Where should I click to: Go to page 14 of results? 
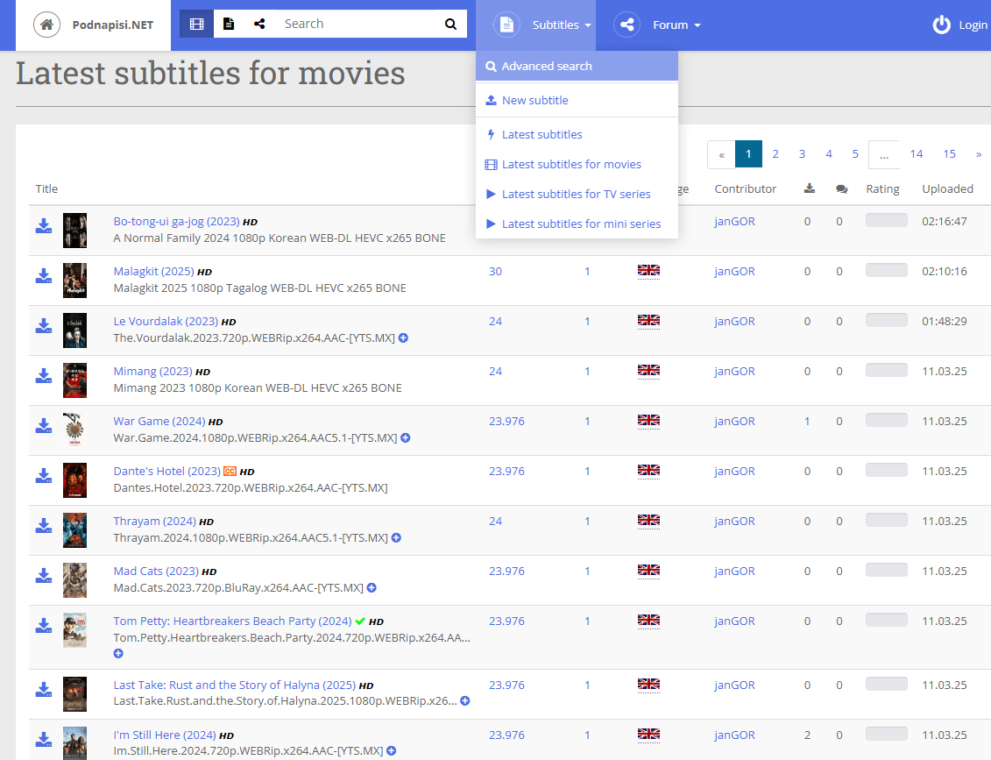pos(916,154)
